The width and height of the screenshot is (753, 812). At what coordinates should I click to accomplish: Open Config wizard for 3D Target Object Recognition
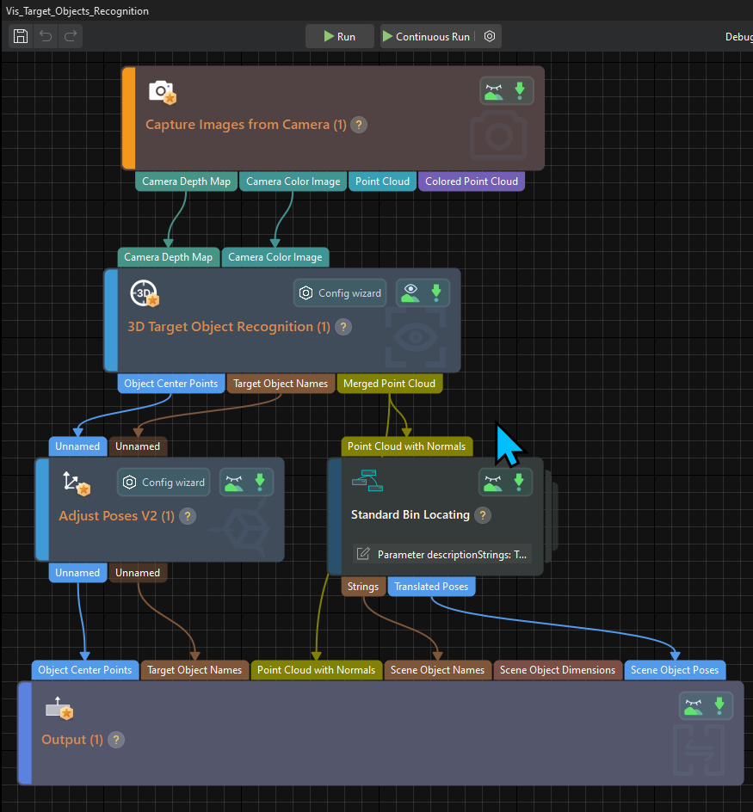coord(341,293)
